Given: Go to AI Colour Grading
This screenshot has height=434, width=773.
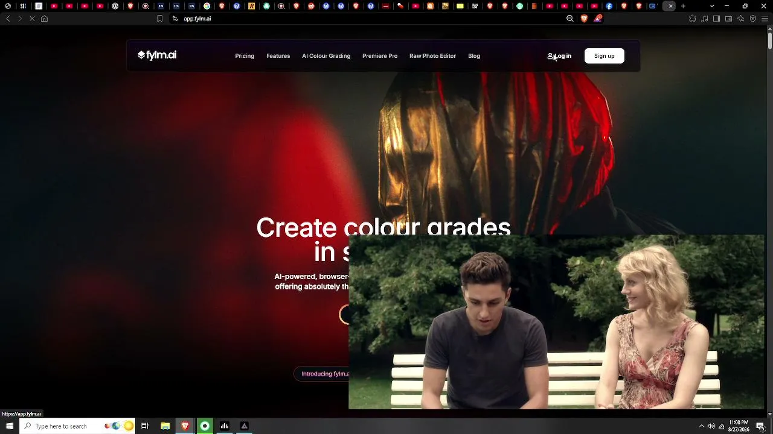Looking at the screenshot, I should pyautogui.click(x=326, y=56).
